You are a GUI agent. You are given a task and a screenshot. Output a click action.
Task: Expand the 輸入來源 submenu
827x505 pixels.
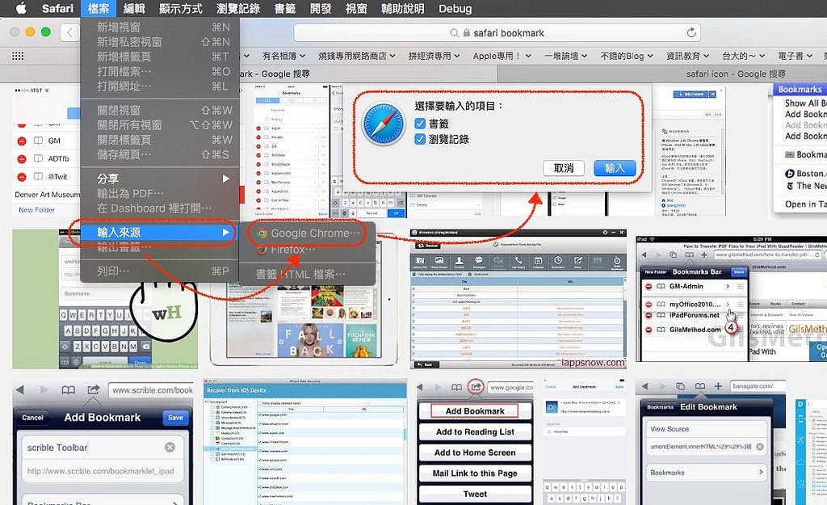[160, 232]
